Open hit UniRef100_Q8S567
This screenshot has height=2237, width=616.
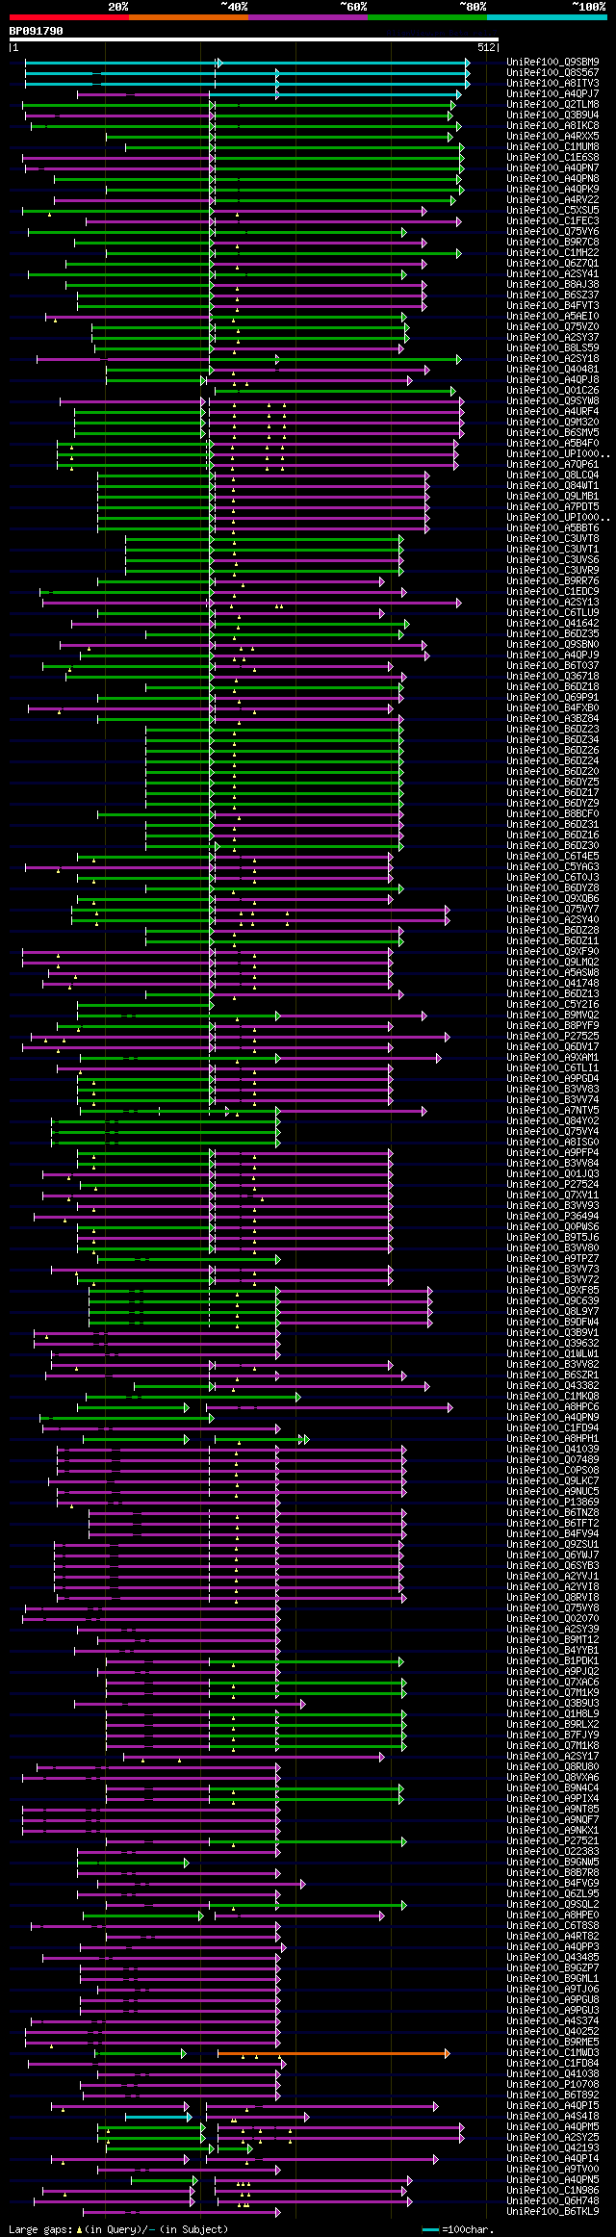[x=552, y=73]
